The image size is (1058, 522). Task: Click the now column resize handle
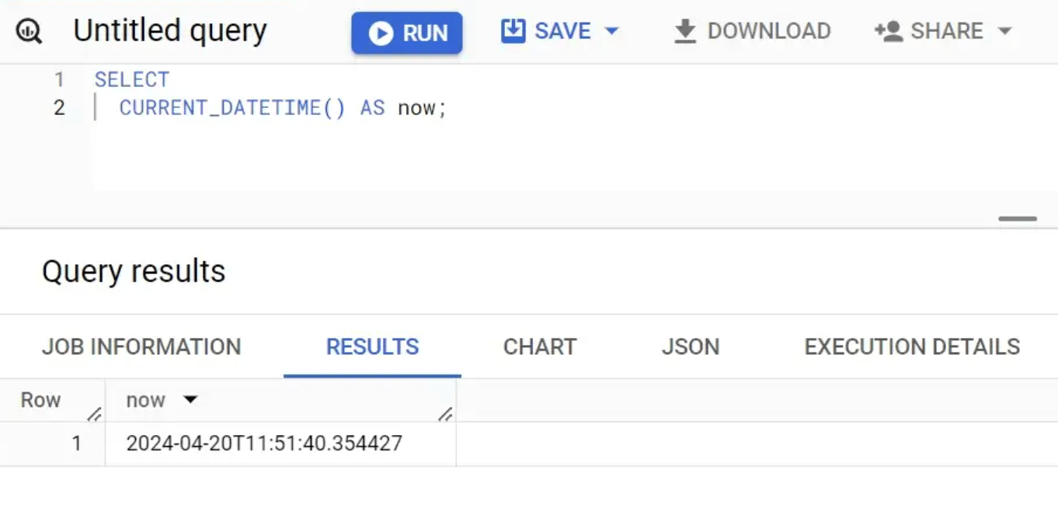pos(445,414)
